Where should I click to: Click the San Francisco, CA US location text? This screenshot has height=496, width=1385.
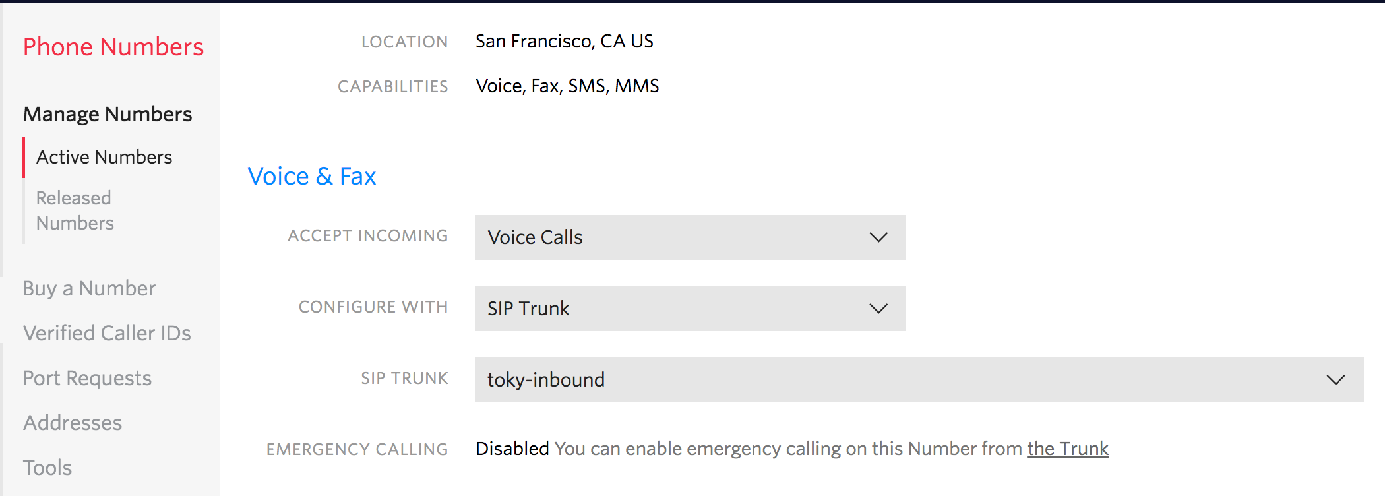(x=564, y=41)
